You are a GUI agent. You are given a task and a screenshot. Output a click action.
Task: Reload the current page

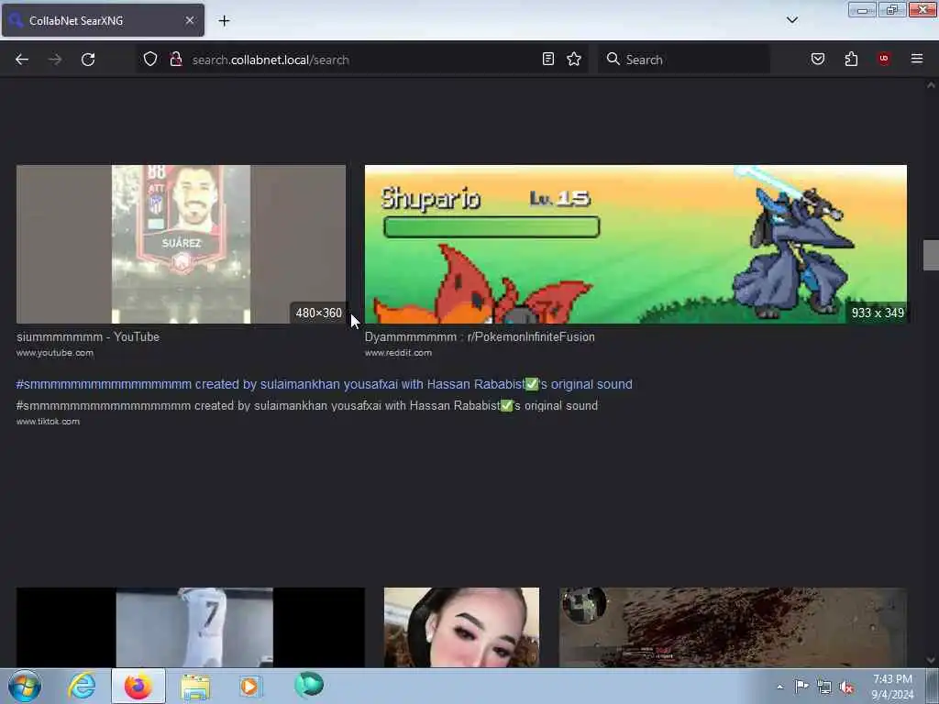click(x=88, y=60)
